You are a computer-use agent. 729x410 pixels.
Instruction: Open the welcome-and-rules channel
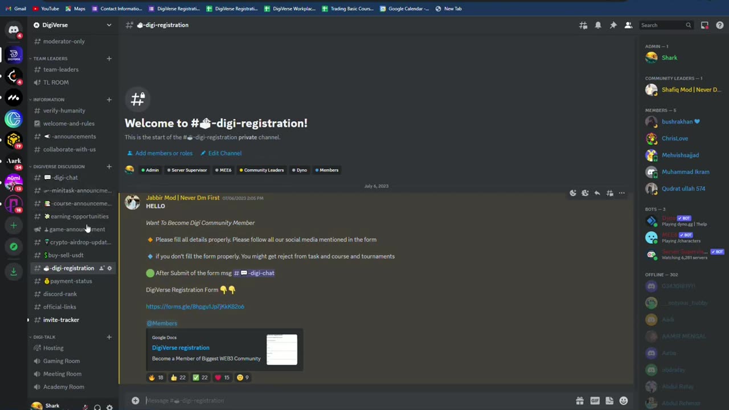click(x=73, y=124)
